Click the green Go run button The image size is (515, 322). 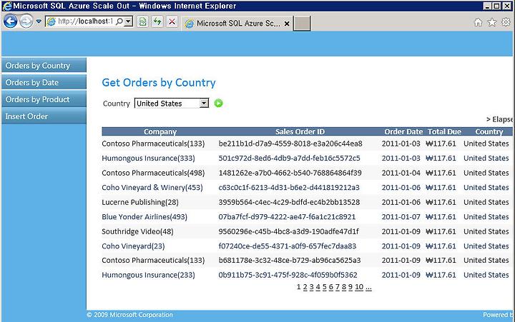[218, 104]
